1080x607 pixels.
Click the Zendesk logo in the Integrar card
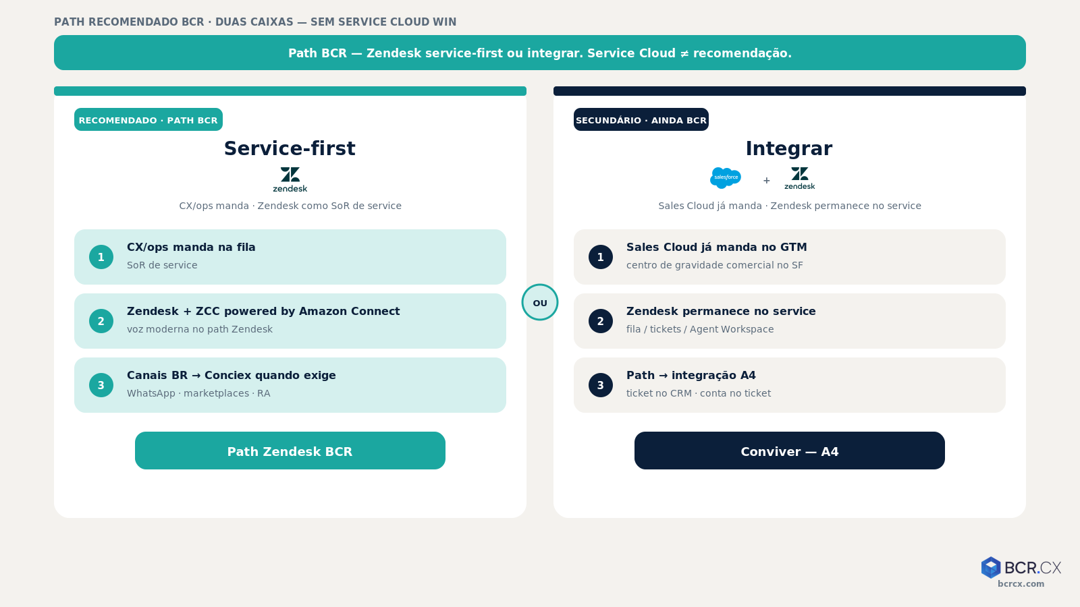(800, 179)
